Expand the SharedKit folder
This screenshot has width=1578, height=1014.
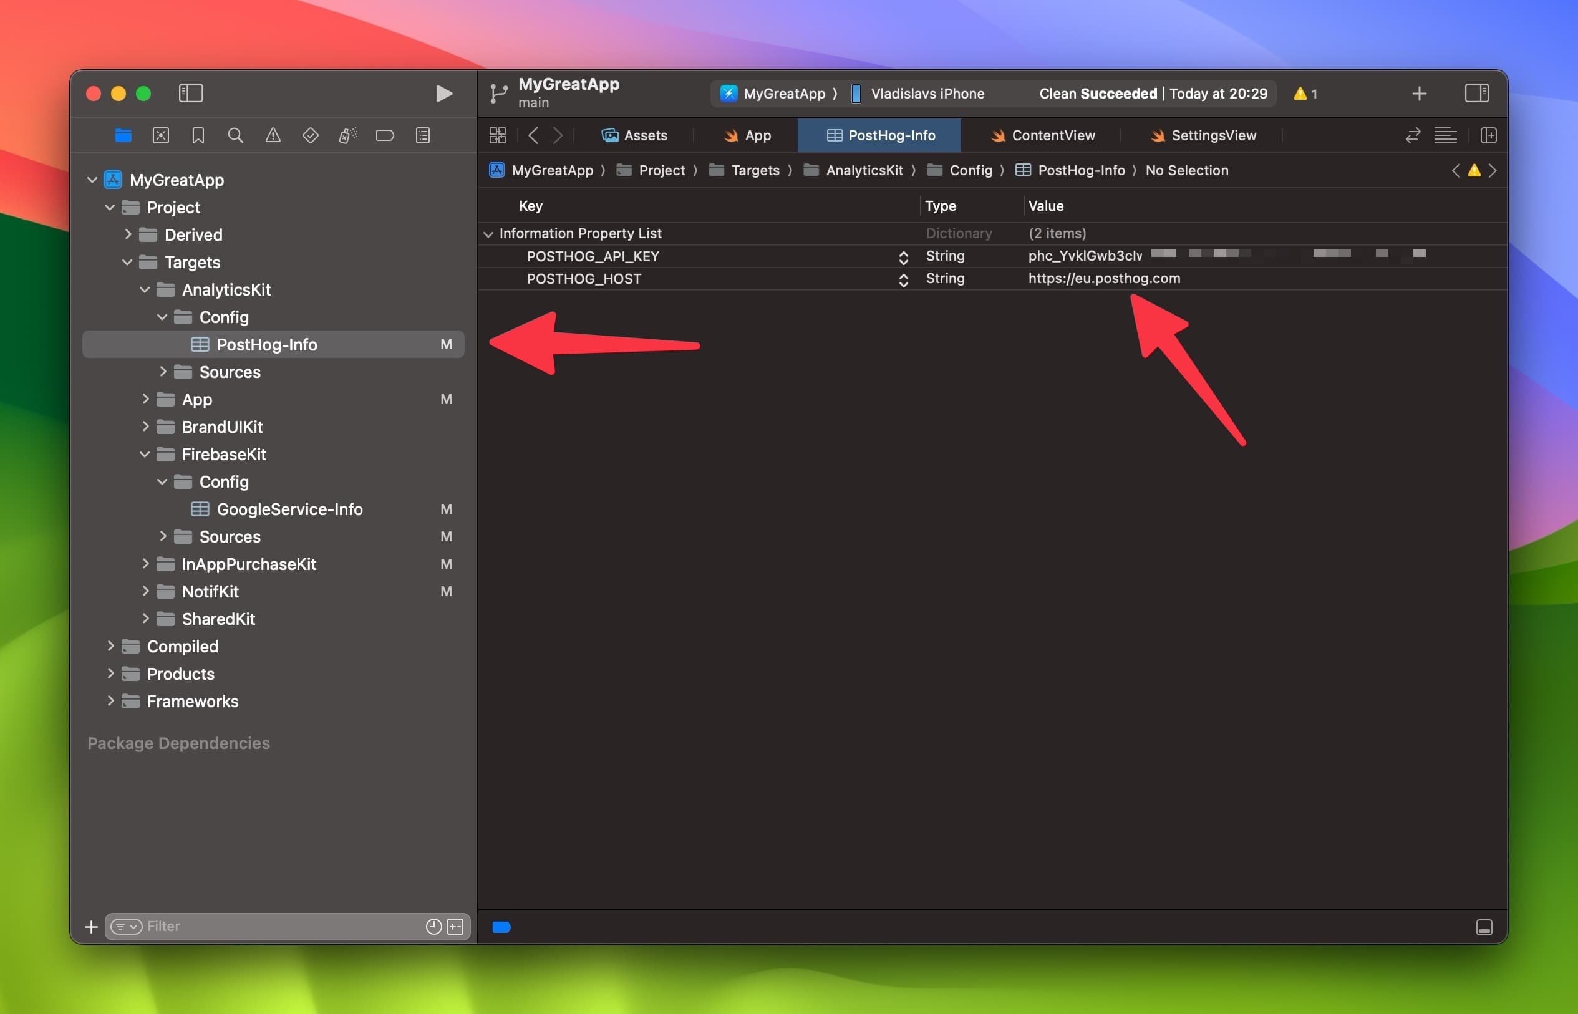(145, 619)
